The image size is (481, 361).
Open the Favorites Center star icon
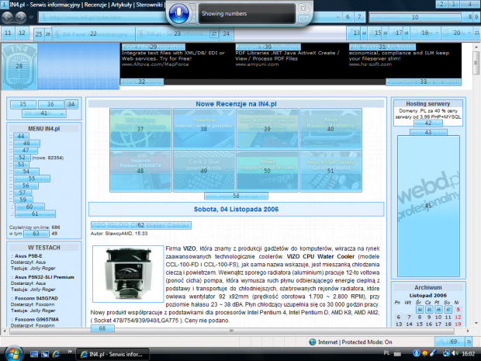tap(8, 33)
